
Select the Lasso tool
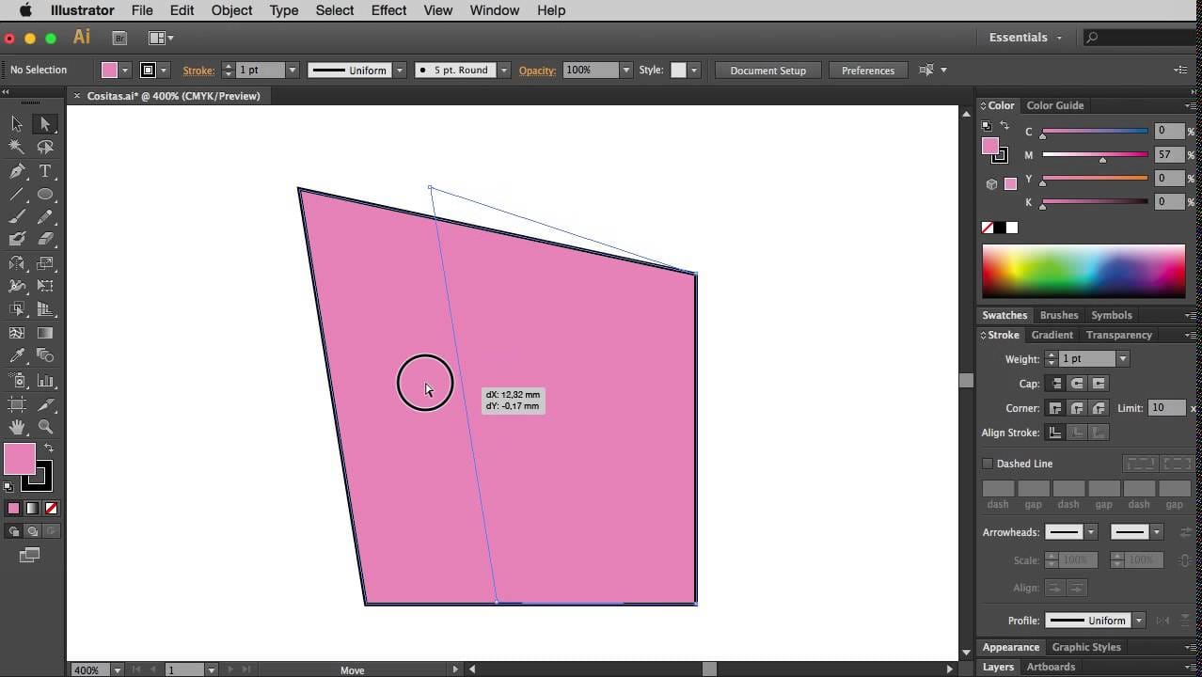click(45, 148)
